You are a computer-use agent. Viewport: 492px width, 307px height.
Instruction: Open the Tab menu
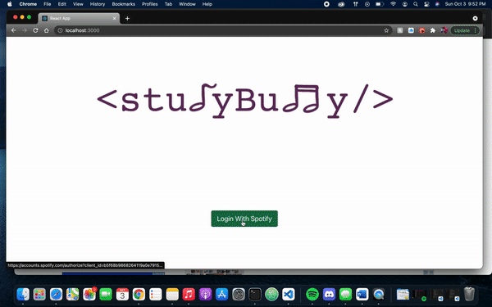point(168,4)
